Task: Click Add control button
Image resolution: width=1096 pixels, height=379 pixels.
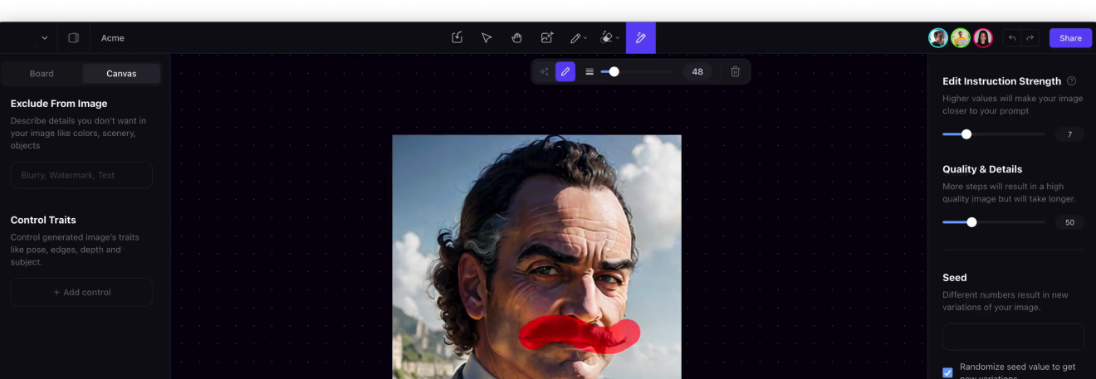Action: point(81,293)
